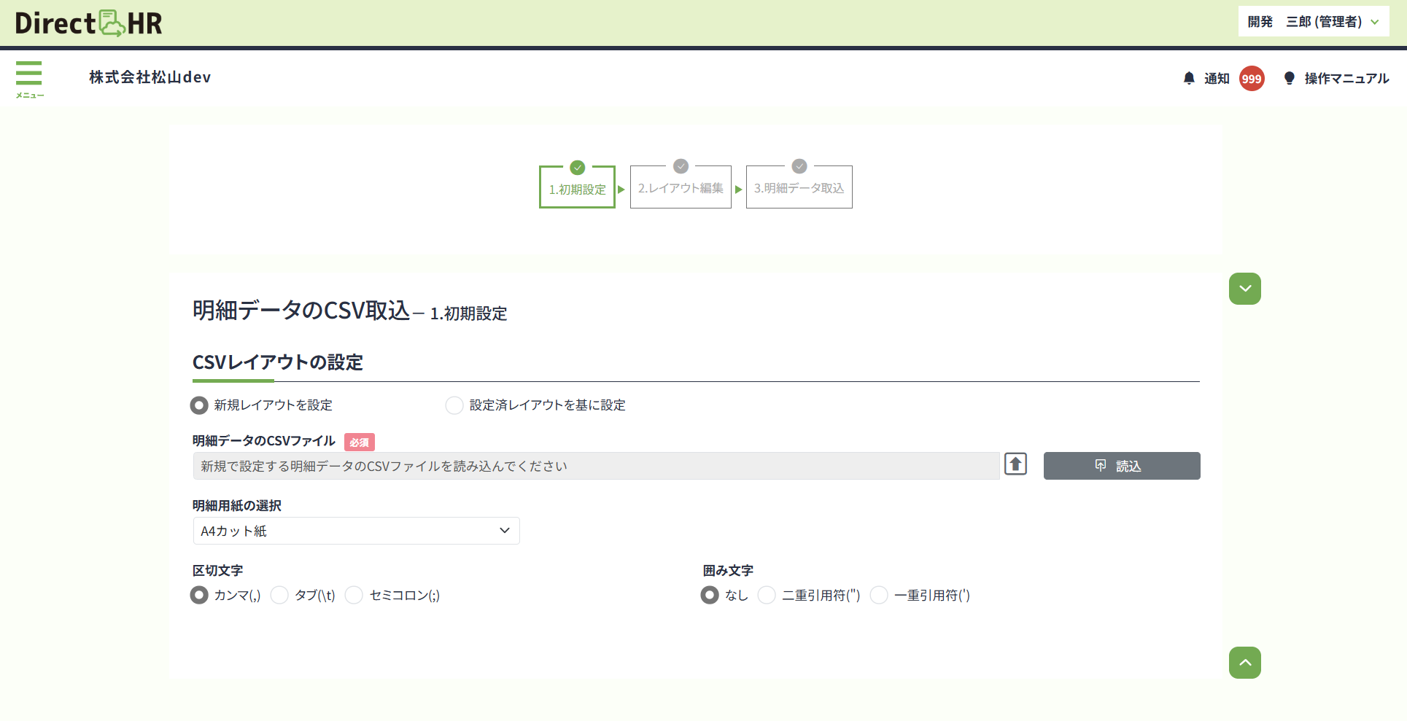1407x721 pixels.
Task: Choose double quotation enclosure option
Action: pos(767,596)
